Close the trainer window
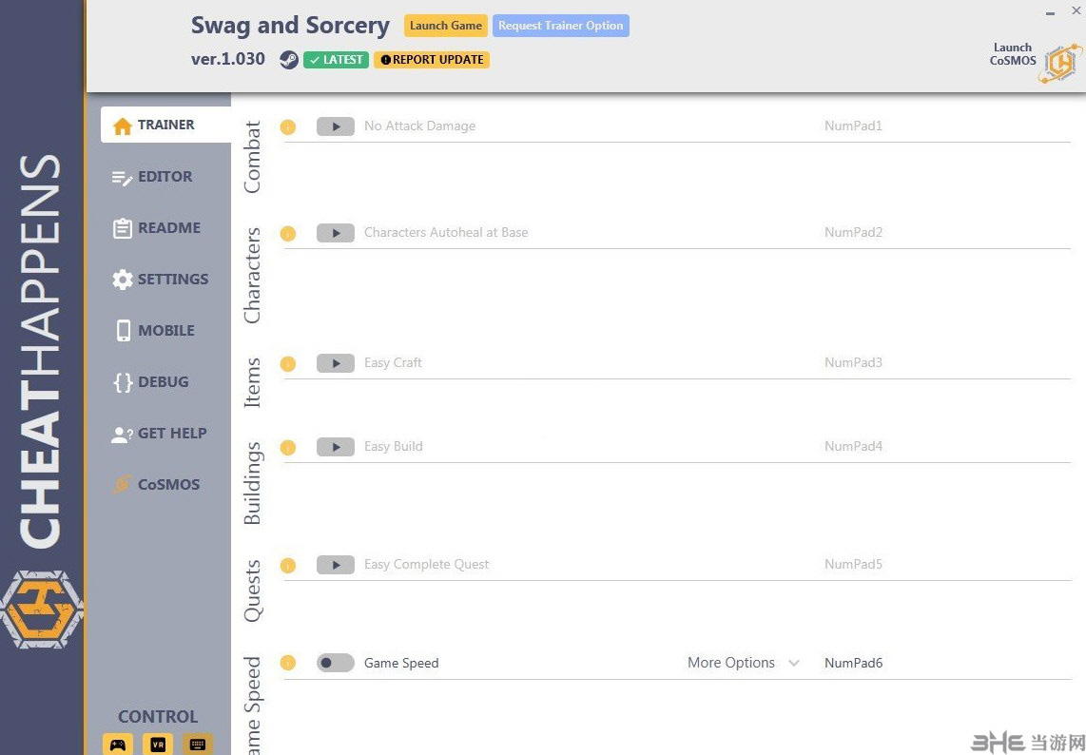Screen dimensions: 1086x755 tap(1076, 10)
